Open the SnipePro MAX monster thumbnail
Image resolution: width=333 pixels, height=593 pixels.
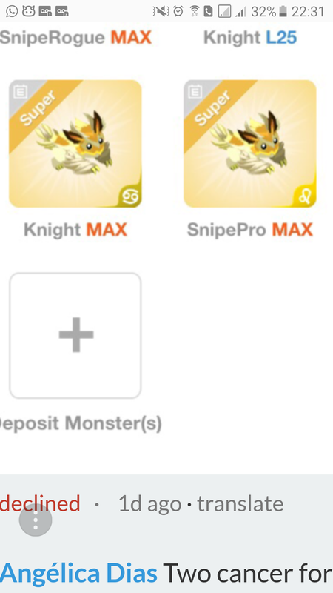pyautogui.click(x=250, y=144)
